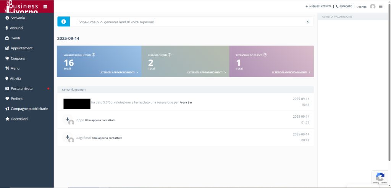
Task: Click the reCAPTCHA badge icon
Action: [x=380, y=177]
